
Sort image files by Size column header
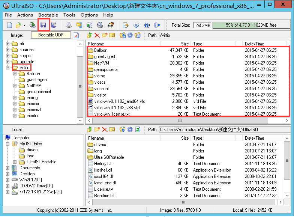(x=176, y=44)
